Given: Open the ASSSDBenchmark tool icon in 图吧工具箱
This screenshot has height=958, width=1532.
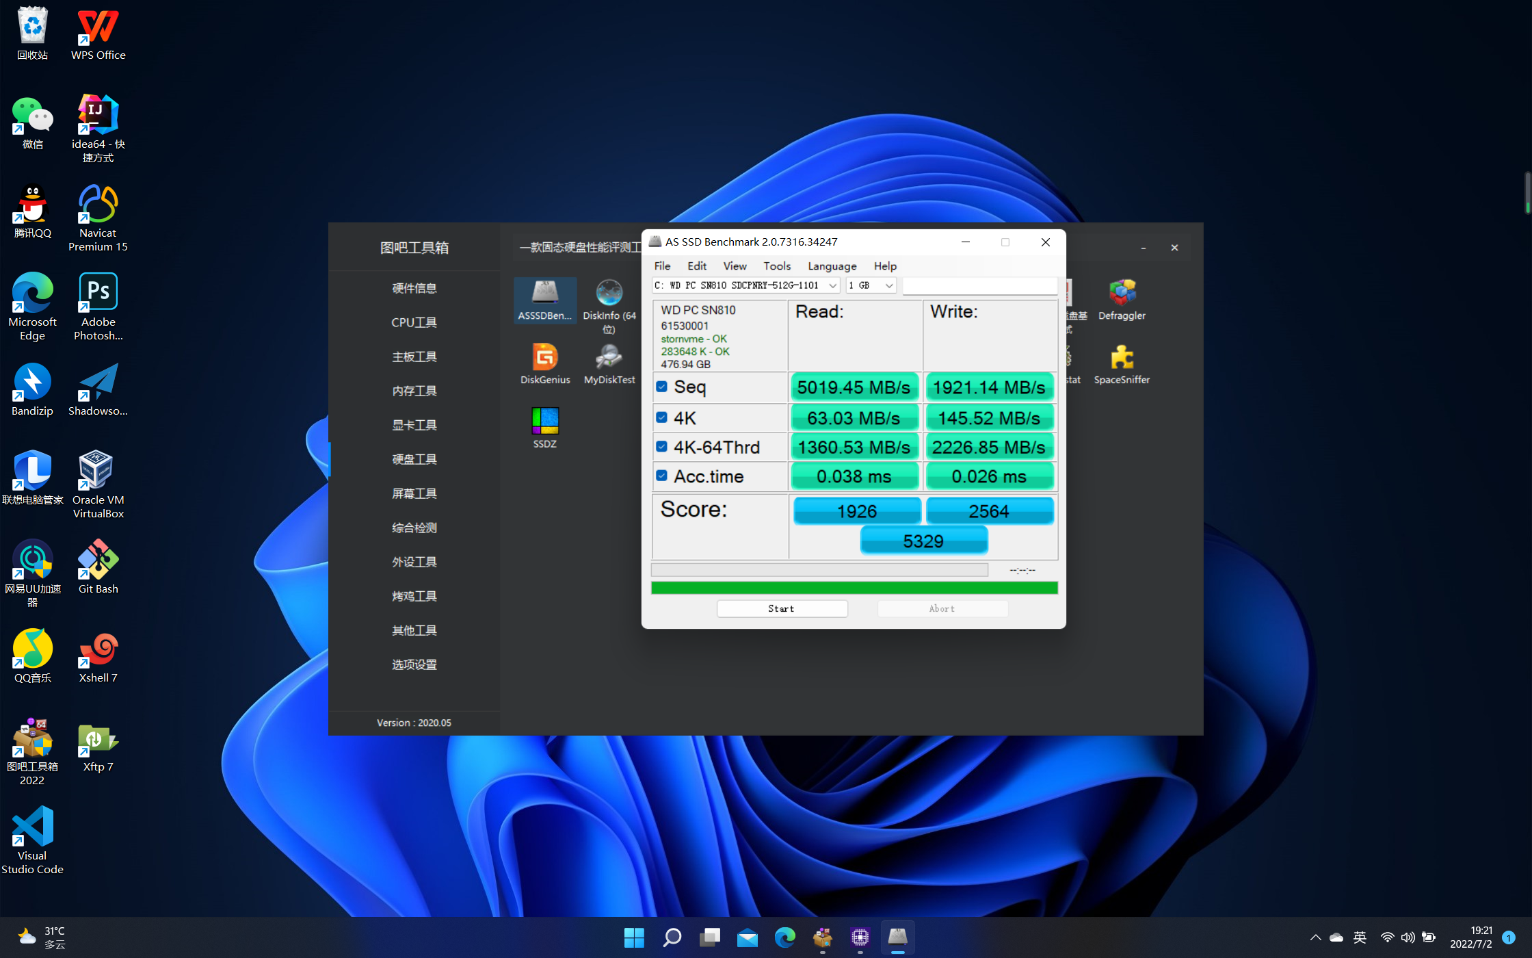Looking at the screenshot, I should (545, 300).
